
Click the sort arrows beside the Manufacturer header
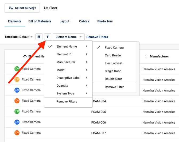(x=146, y=56)
